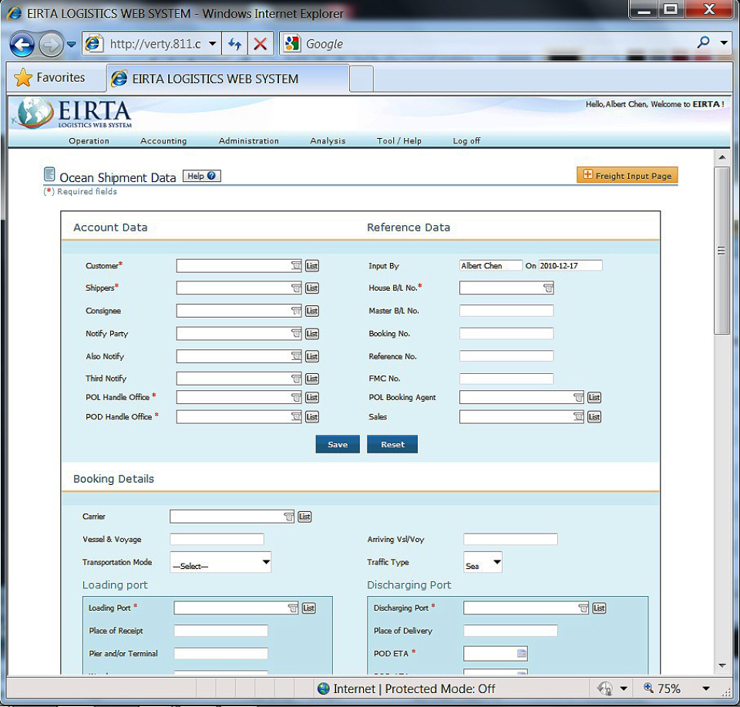Click List icon next to Sales field
Image resolution: width=740 pixels, height=707 pixels.
[594, 417]
